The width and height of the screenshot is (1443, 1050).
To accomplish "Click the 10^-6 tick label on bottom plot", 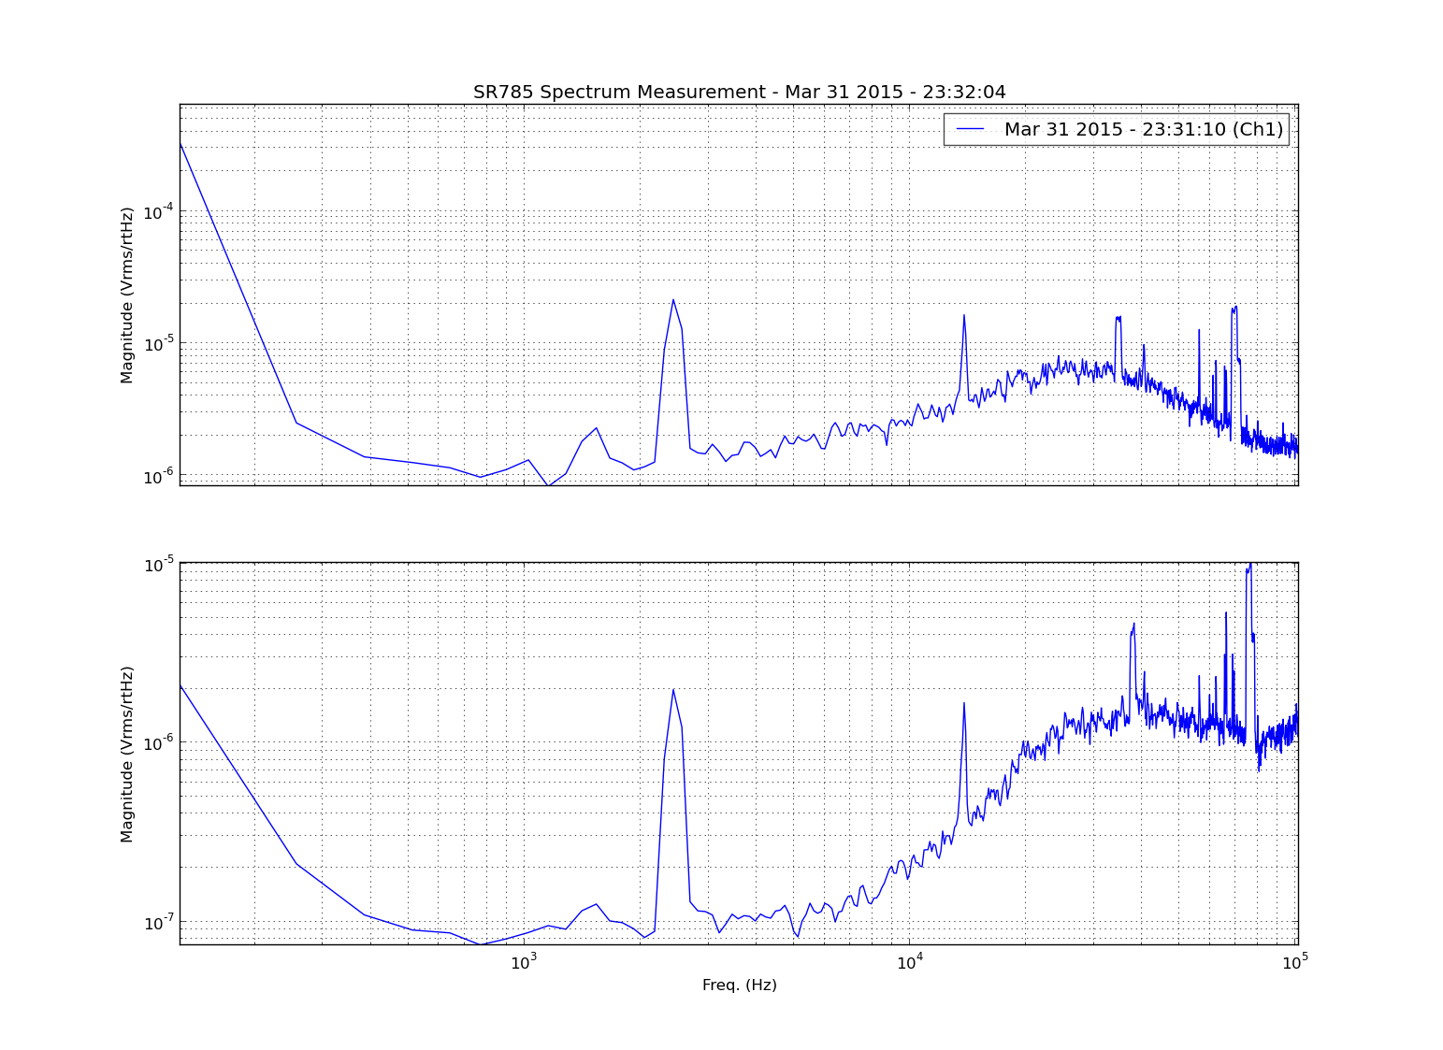I will point(158,741).
